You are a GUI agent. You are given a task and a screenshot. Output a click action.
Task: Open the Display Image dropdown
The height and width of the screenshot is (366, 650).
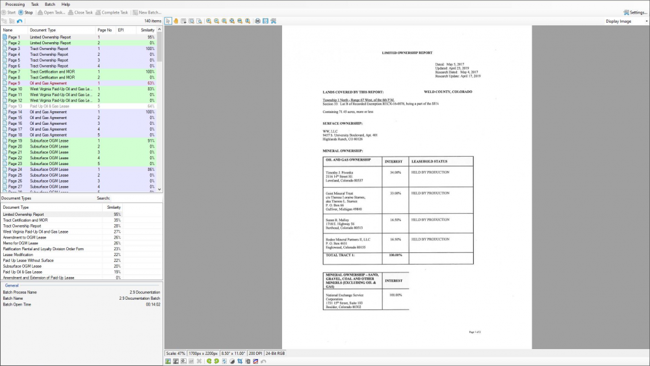pyautogui.click(x=627, y=21)
